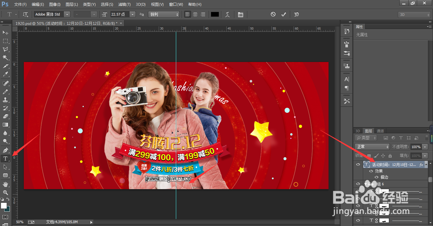
Task: Click the zoom level field 50%
Action: pos(20,222)
